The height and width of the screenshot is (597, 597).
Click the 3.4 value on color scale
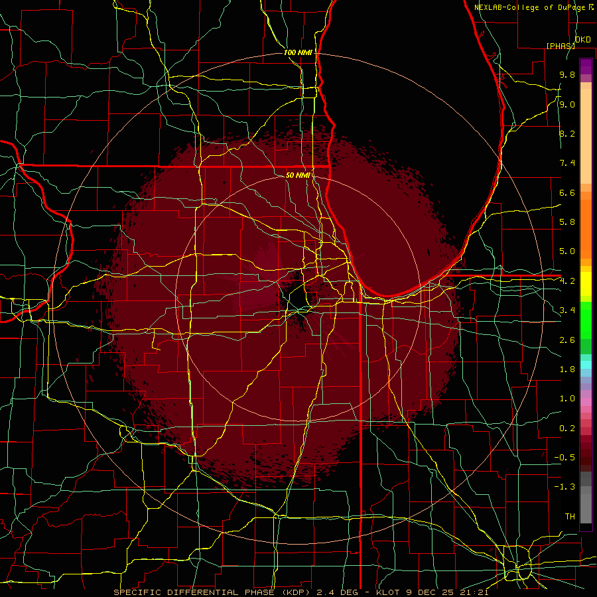pos(567,310)
